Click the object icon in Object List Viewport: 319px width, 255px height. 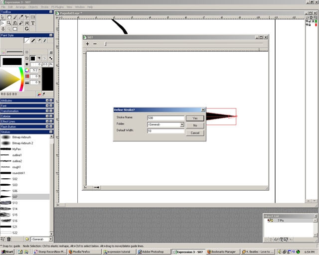tap(270, 221)
